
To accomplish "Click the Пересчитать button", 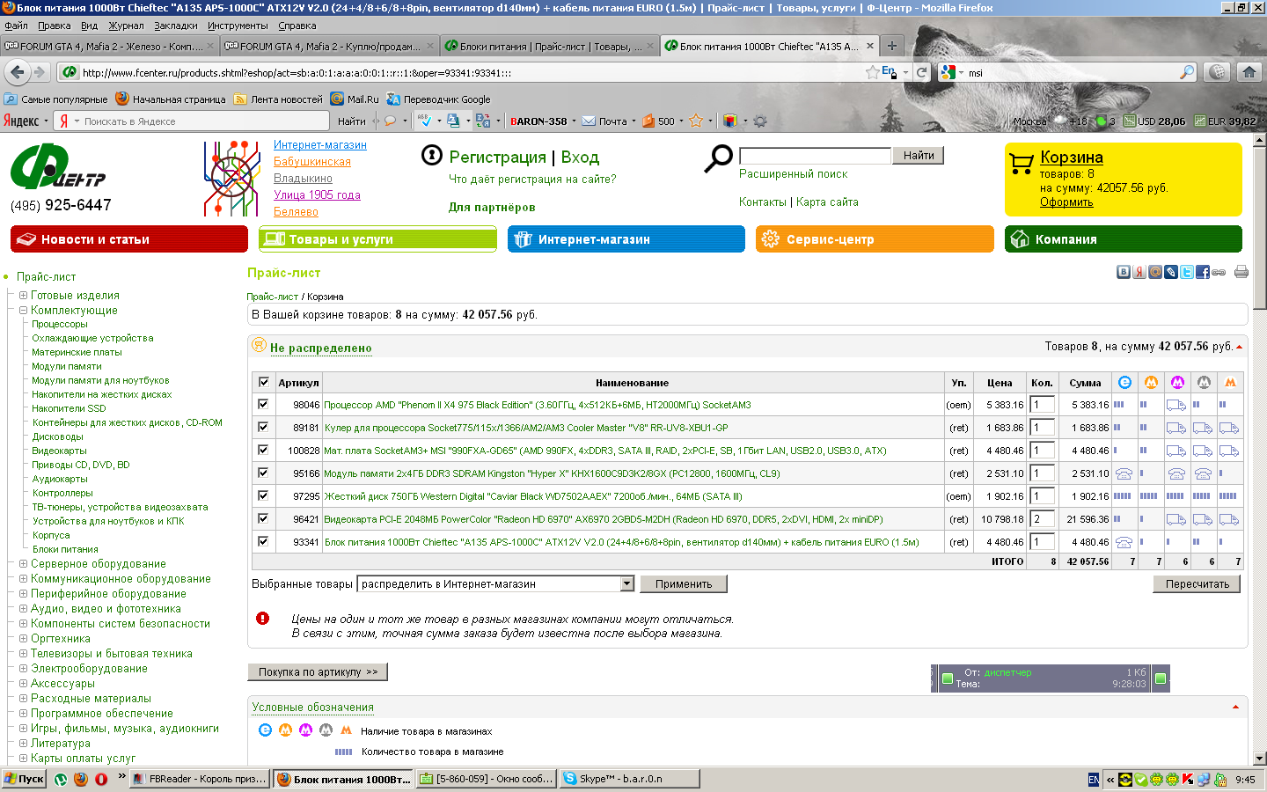I will pyautogui.click(x=1197, y=583).
